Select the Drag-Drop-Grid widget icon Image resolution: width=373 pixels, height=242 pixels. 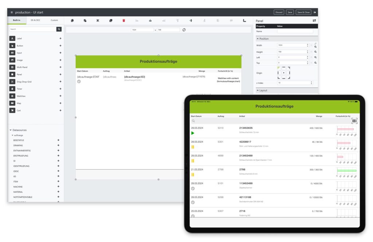coord(12,82)
